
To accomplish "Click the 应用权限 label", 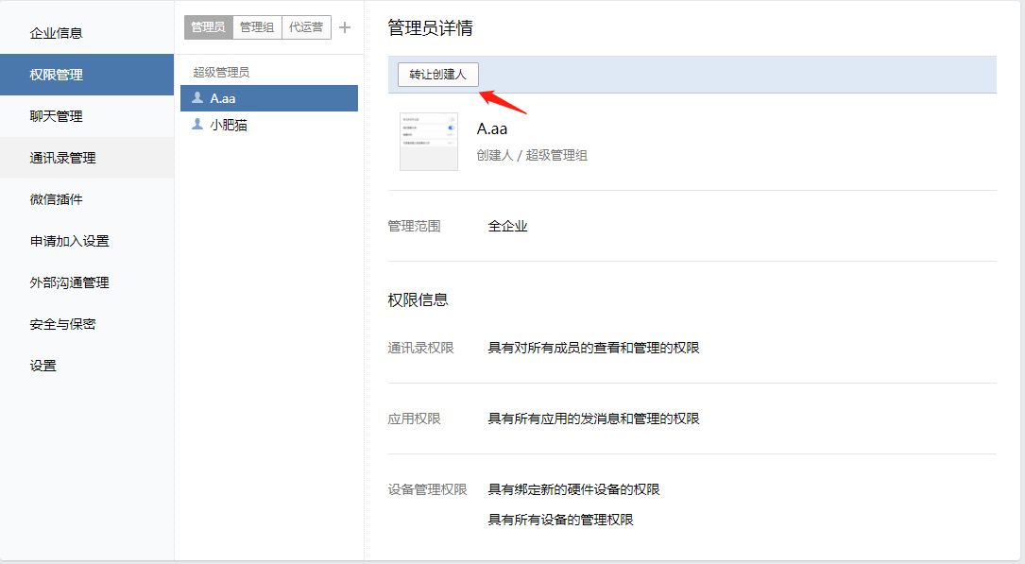I will (x=414, y=419).
